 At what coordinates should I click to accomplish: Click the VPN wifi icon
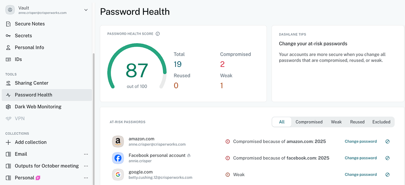coord(8,119)
